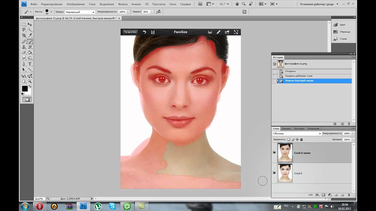The width and height of the screenshot is (376, 211).
Task: Open layer blend mode dropdown Обычные
Action: pyautogui.click(x=297, y=134)
